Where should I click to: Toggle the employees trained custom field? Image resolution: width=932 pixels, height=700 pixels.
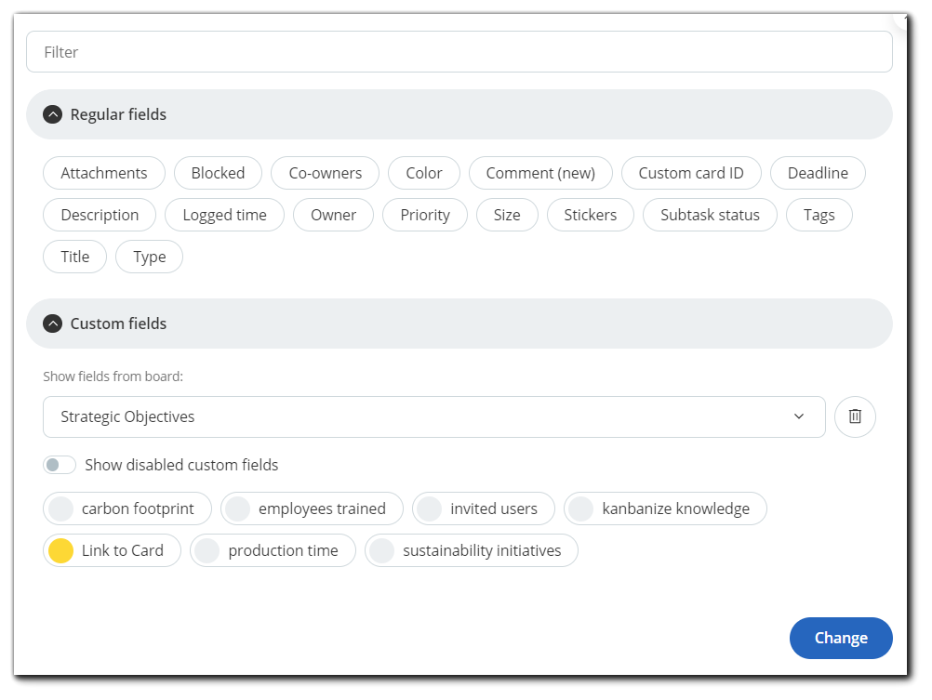312,508
